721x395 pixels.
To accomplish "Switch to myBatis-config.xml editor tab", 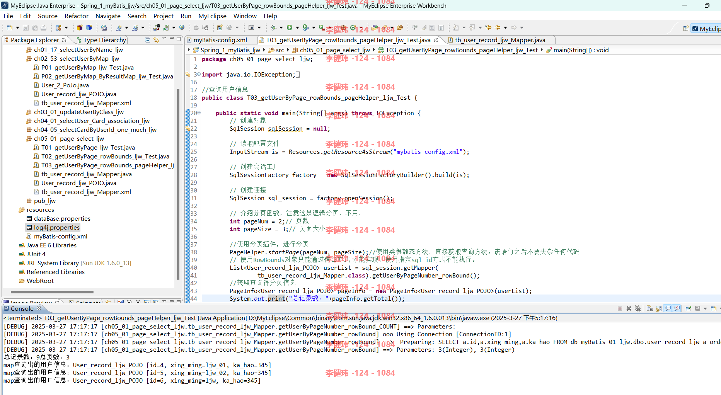I will [x=220, y=40].
